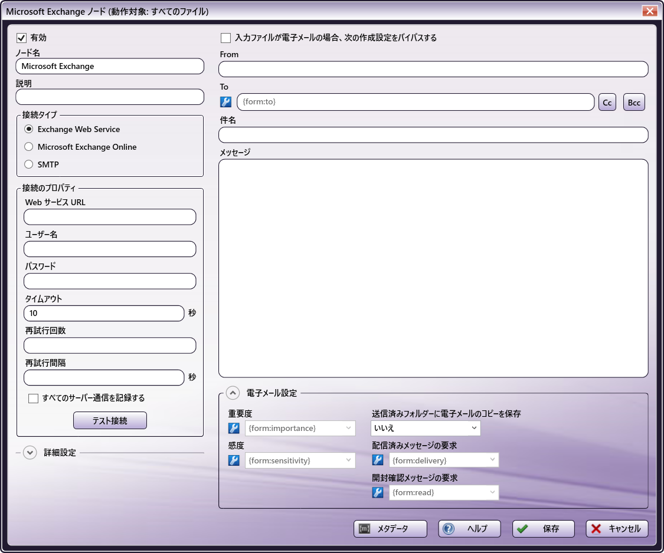The image size is (664, 553).
Task: Click the Cc button
Action: (607, 103)
